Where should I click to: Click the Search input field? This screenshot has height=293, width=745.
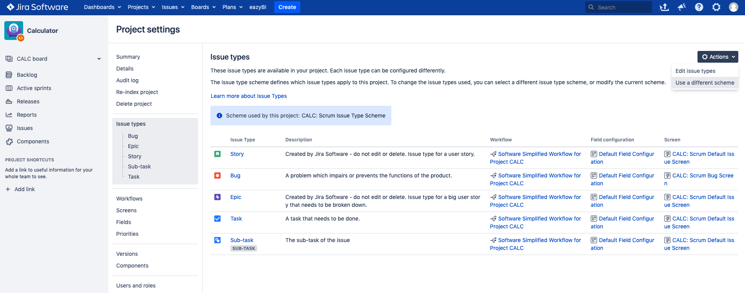tap(619, 7)
